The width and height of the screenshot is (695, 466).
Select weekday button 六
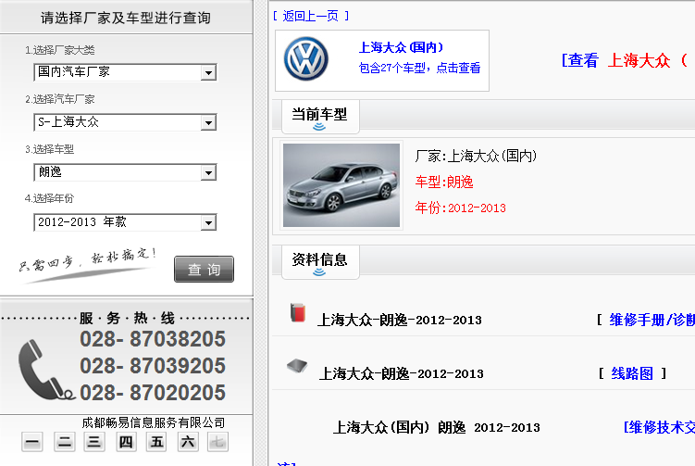tap(188, 442)
